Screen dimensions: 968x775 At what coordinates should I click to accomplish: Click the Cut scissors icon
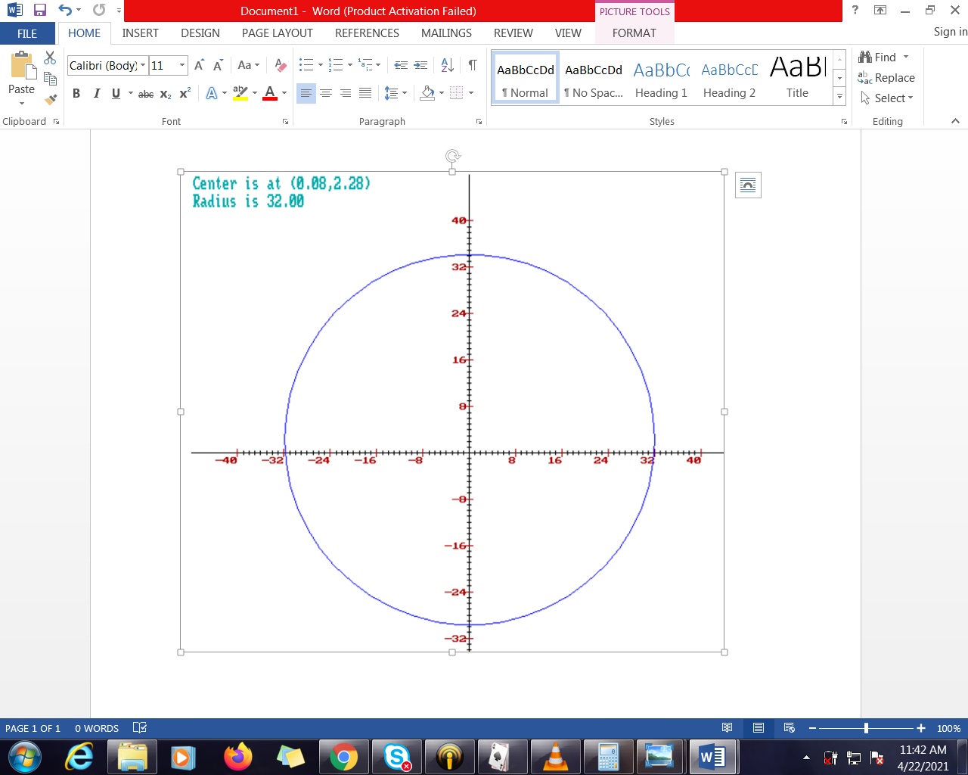pyautogui.click(x=50, y=58)
